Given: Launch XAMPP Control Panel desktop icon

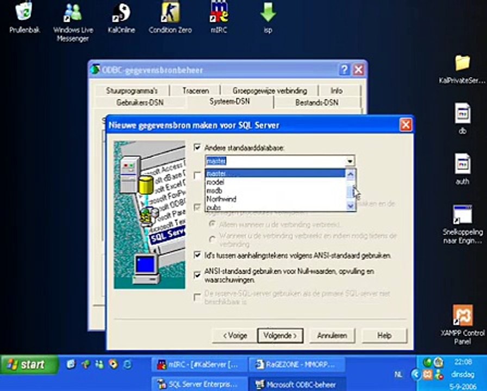Looking at the screenshot, I should [463, 325].
